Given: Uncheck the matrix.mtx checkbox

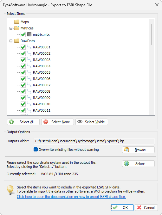Looking at the screenshot, I should coord(23,34).
